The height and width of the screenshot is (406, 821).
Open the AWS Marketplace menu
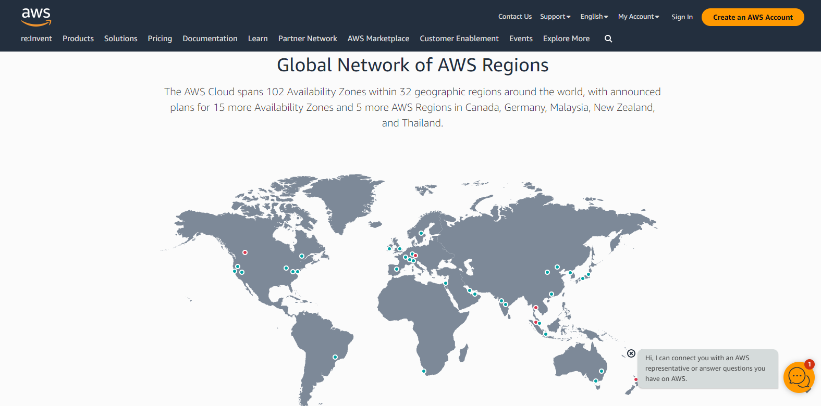click(x=378, y=39)
